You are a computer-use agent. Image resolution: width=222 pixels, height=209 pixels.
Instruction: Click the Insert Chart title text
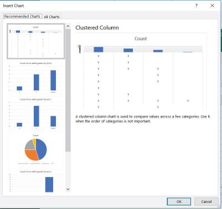click(13, 6)
